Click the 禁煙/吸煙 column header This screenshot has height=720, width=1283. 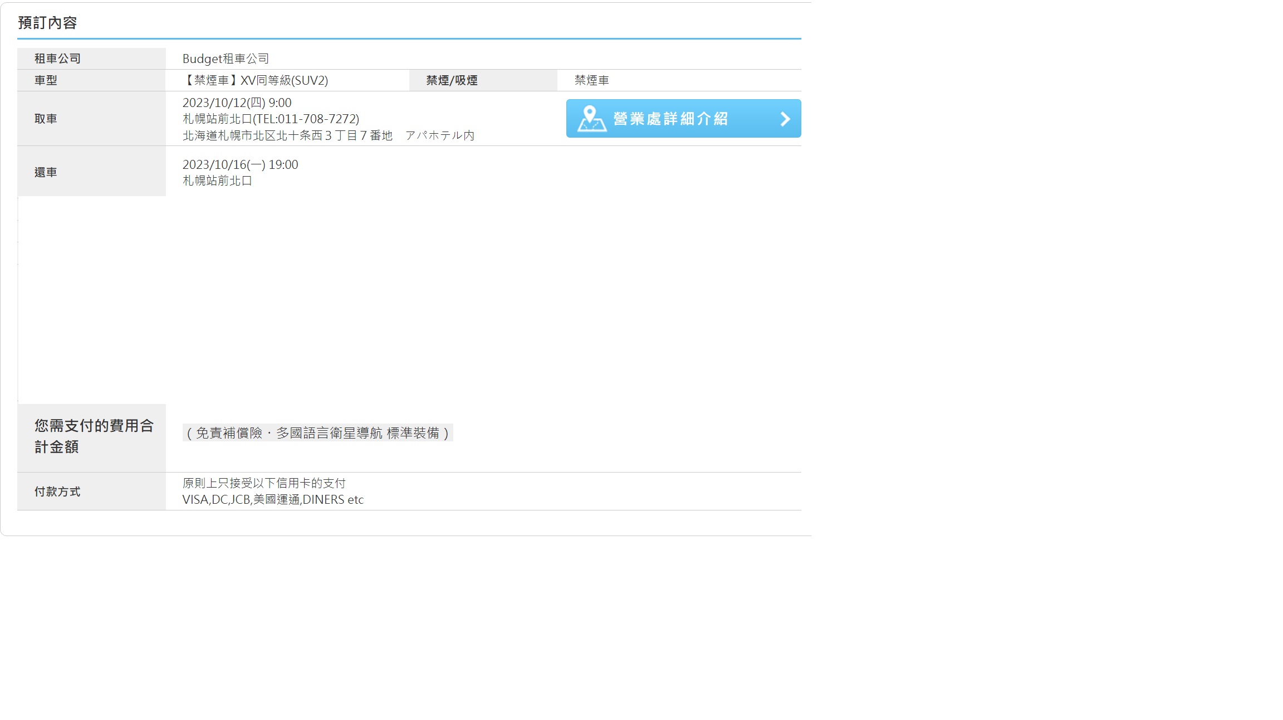pos(452,80)
